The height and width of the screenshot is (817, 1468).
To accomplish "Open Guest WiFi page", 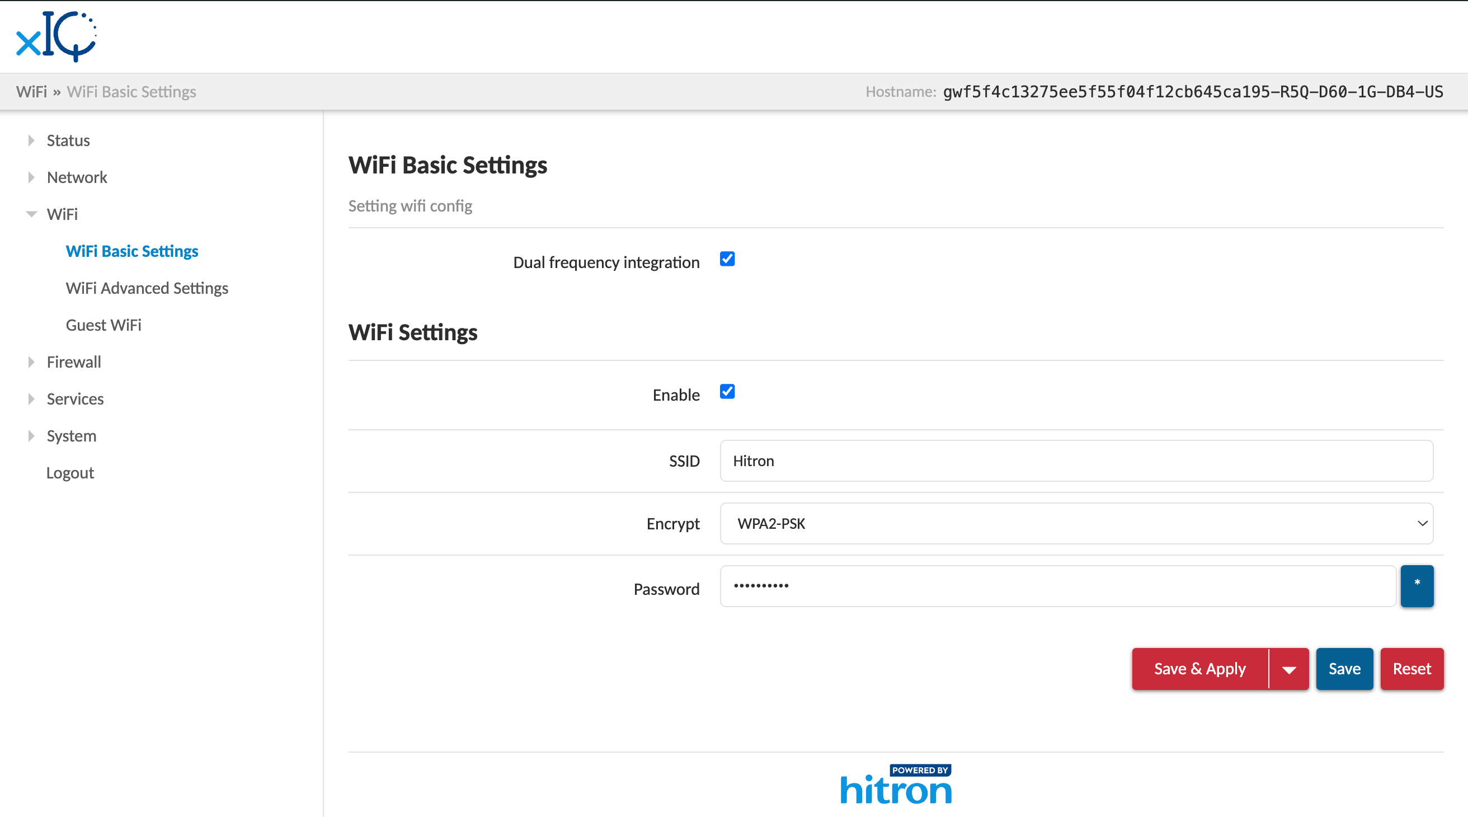I will [103, 325].
